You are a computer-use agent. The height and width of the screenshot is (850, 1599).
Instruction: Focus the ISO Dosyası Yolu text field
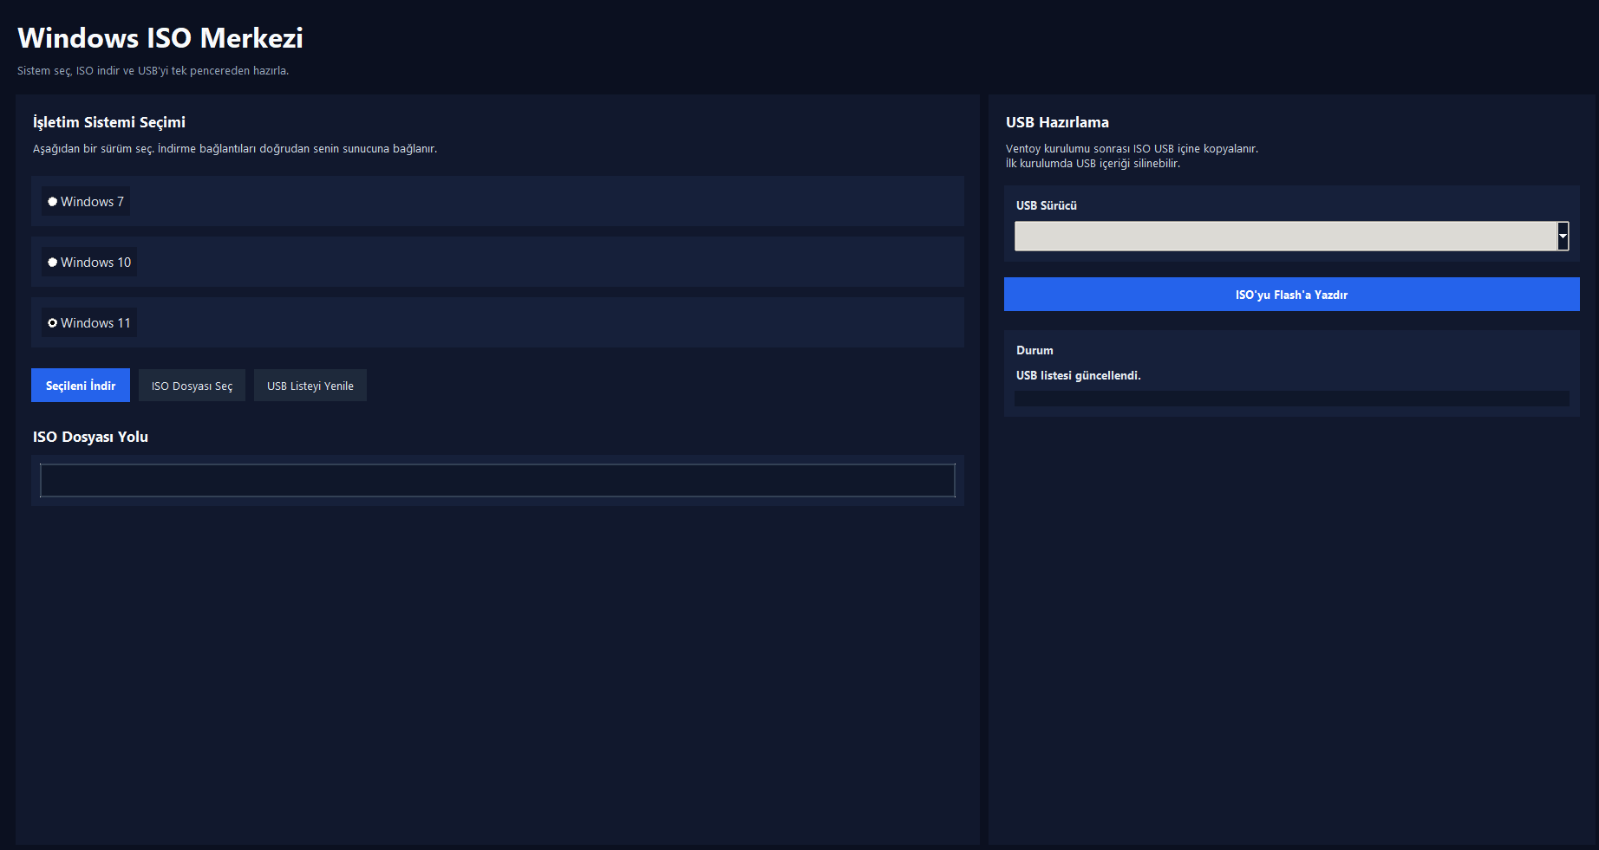point(497,480)
